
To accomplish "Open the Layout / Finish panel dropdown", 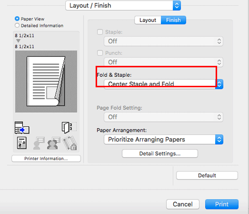I will point(123,5).
